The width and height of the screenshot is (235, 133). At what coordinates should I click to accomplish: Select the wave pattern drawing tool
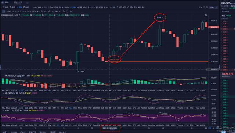(28, 11)
